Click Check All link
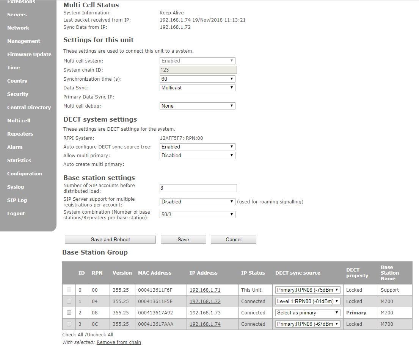The image size is (419, 350). pos(73,334)
